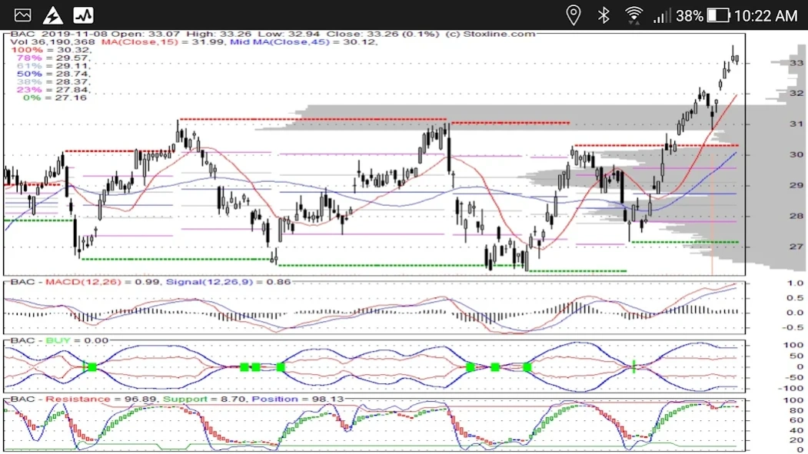Click the '0% = 27.16' Fibonacci level
This screenshot has width=808, height=454.
click(55, 98)
